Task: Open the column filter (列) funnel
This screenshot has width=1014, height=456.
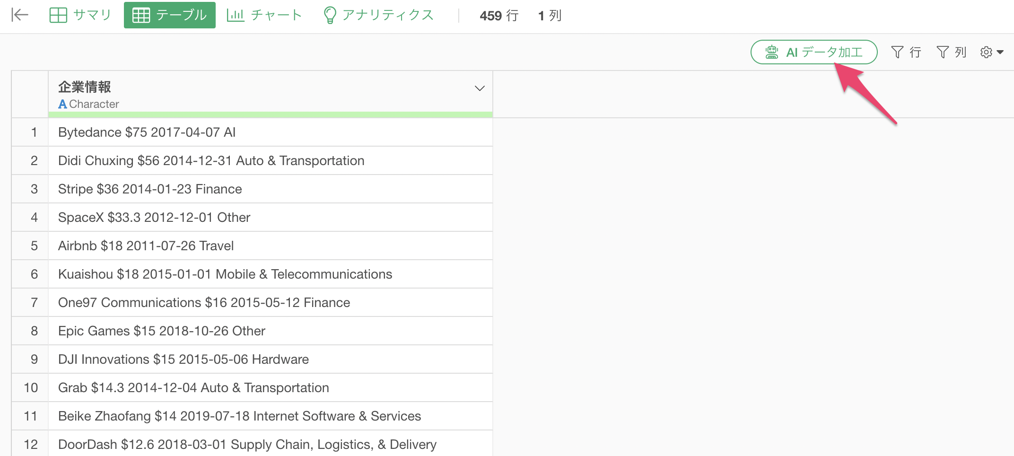Action: pos(951,52)
